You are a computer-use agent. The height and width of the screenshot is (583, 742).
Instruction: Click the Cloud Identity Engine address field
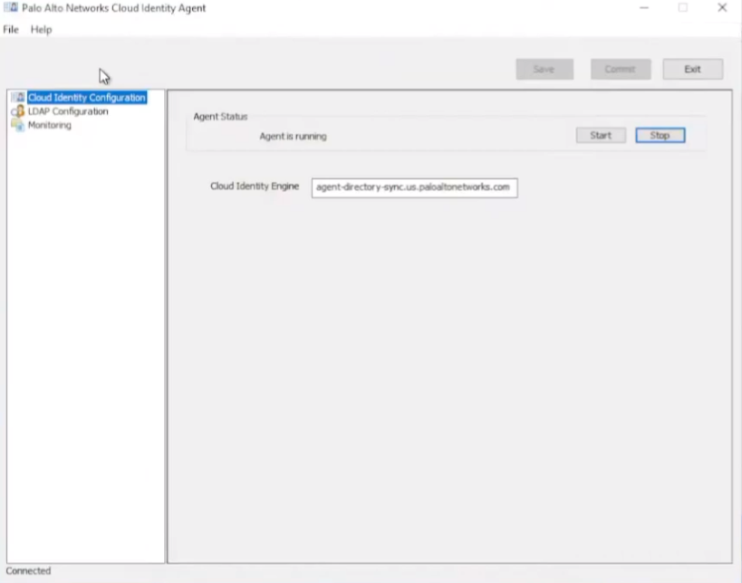[415, 187]
